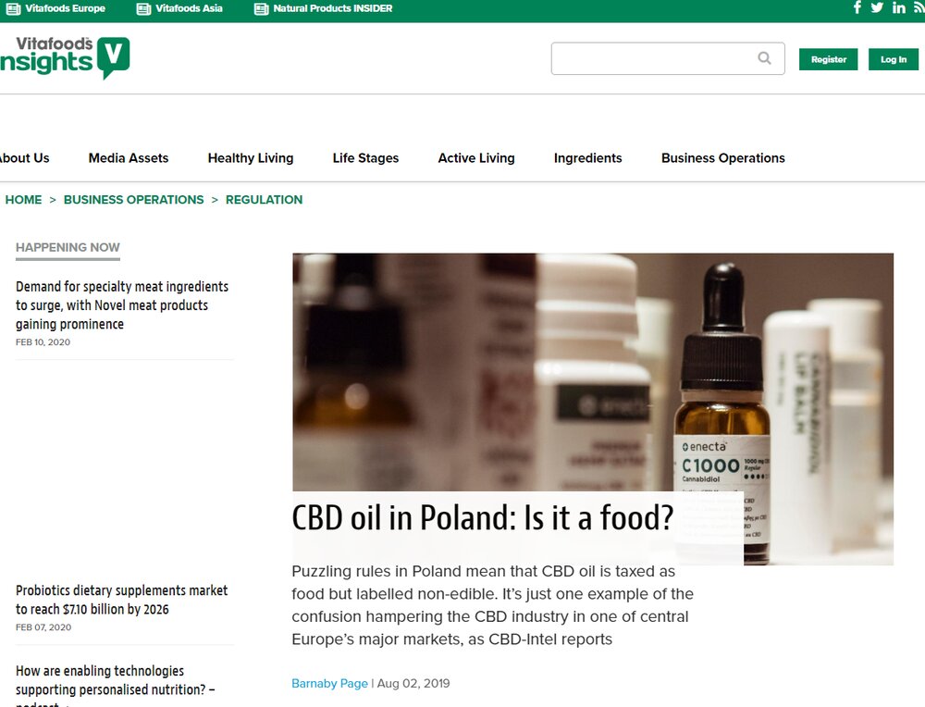Go to the REGULATION breadcrumb link

tap(264, 200)
